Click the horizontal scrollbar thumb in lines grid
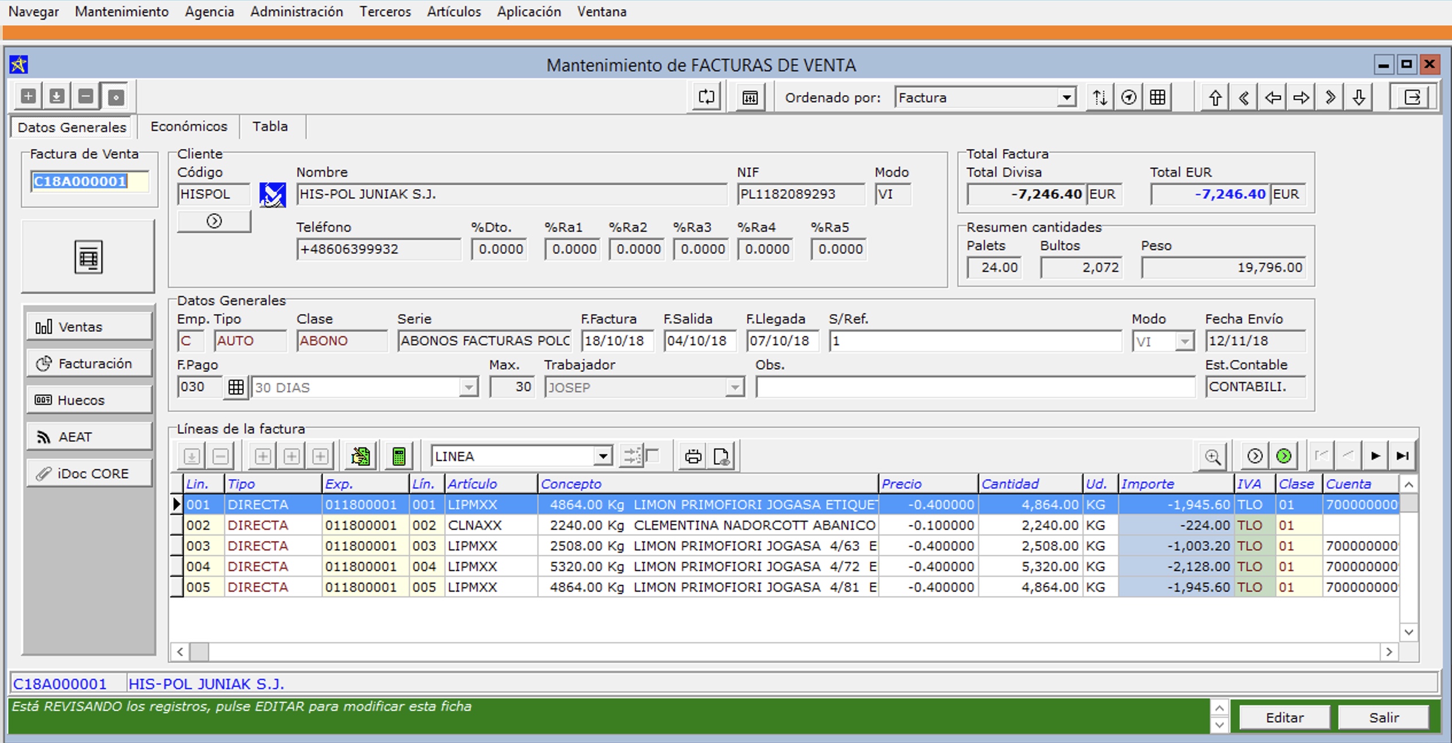Image resolution: width=1452 pixels, height=743 pixels. point(199,652)
